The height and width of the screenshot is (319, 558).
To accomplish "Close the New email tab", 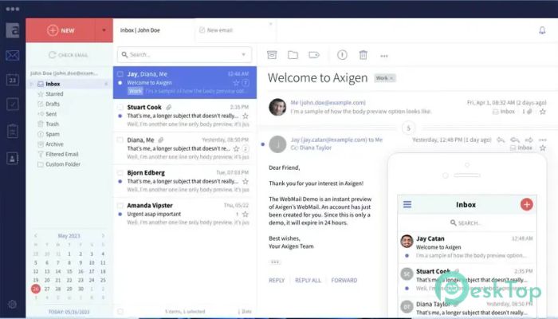I will 271,24.
